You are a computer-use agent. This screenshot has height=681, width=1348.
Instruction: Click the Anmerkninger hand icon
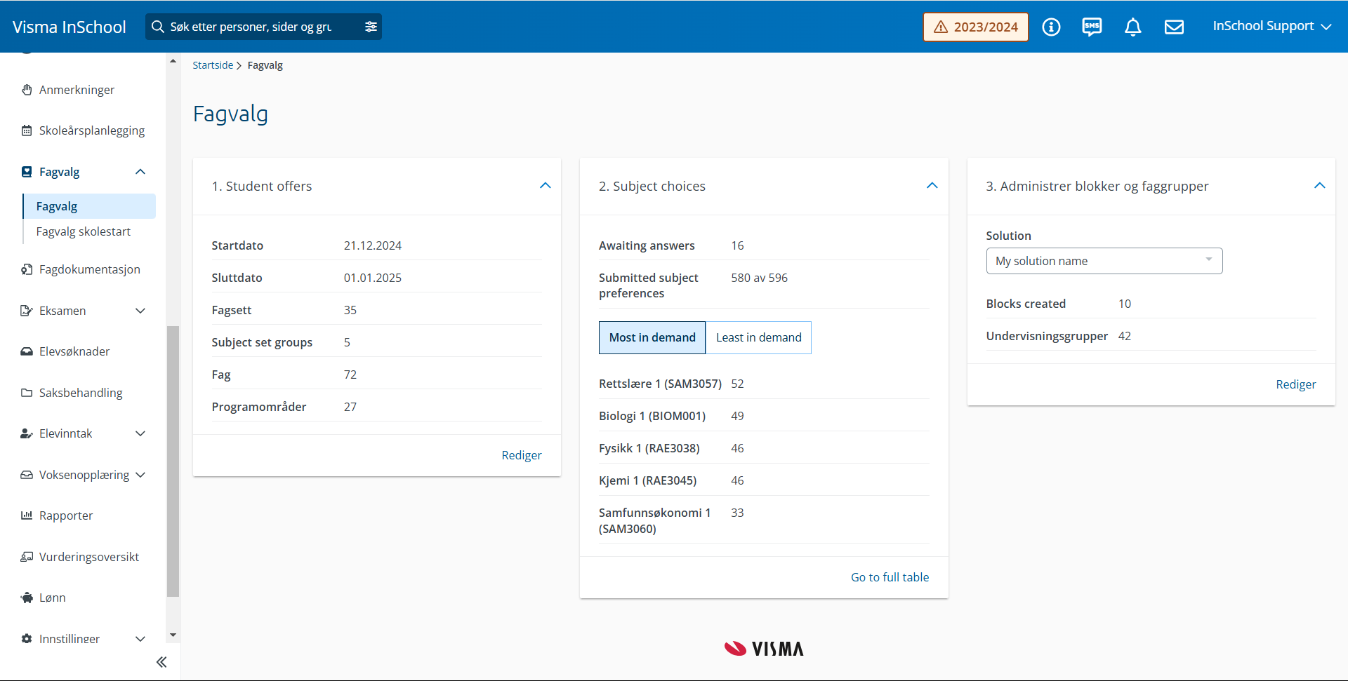[x=27, y=90]
